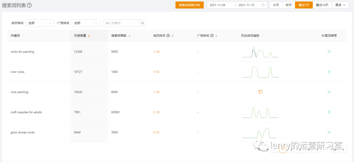
Task: View ranking trend chart for craft supplies for adults
Action: 260,112
